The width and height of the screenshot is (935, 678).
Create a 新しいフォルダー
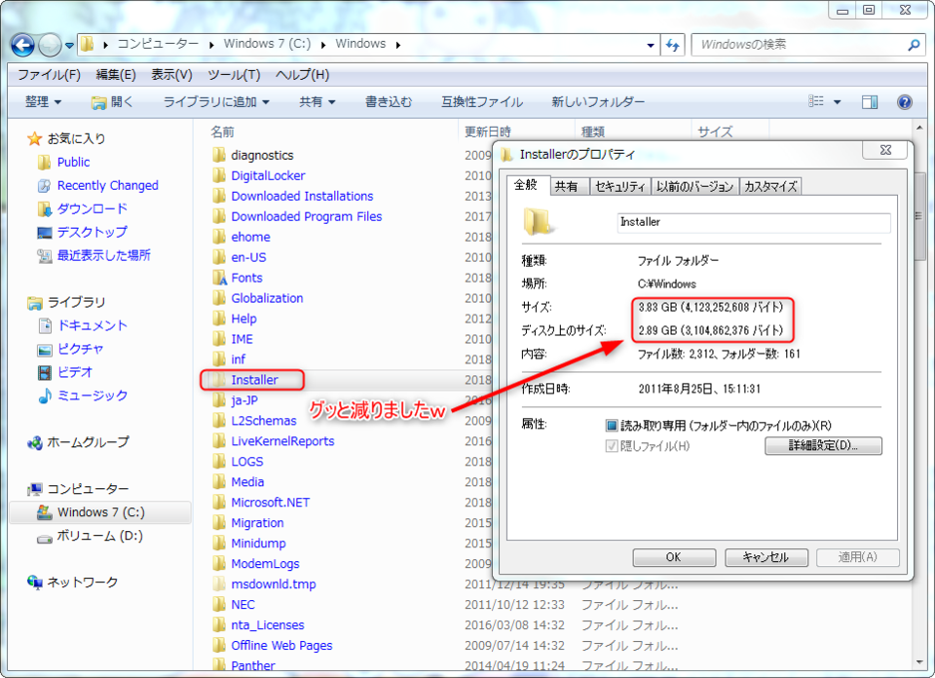pos(598,102)
